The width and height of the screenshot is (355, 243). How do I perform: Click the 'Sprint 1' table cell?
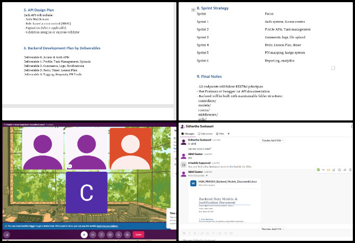[202, 22]
